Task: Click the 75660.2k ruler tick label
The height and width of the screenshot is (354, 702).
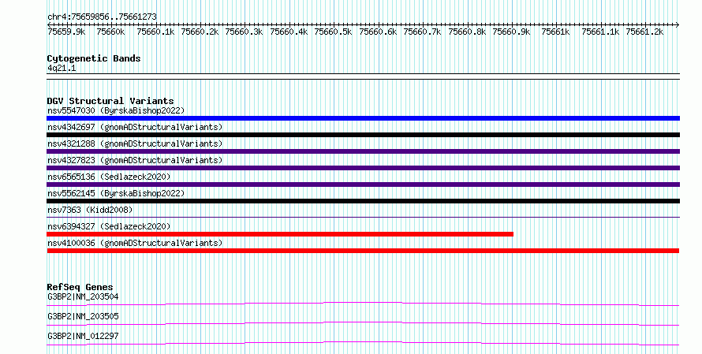Action: point(200,32)
